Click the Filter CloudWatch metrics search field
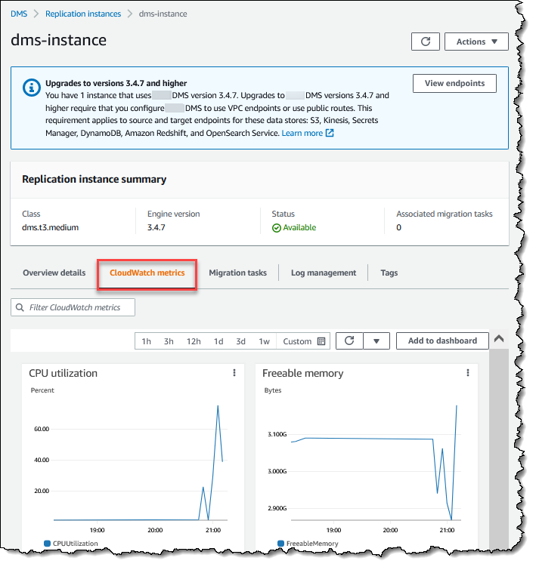536x567 pixels. (x=73, y=307)
